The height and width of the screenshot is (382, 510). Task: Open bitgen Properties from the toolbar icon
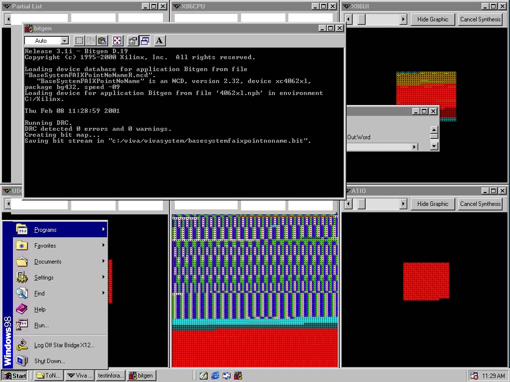(x=132, y=41)
